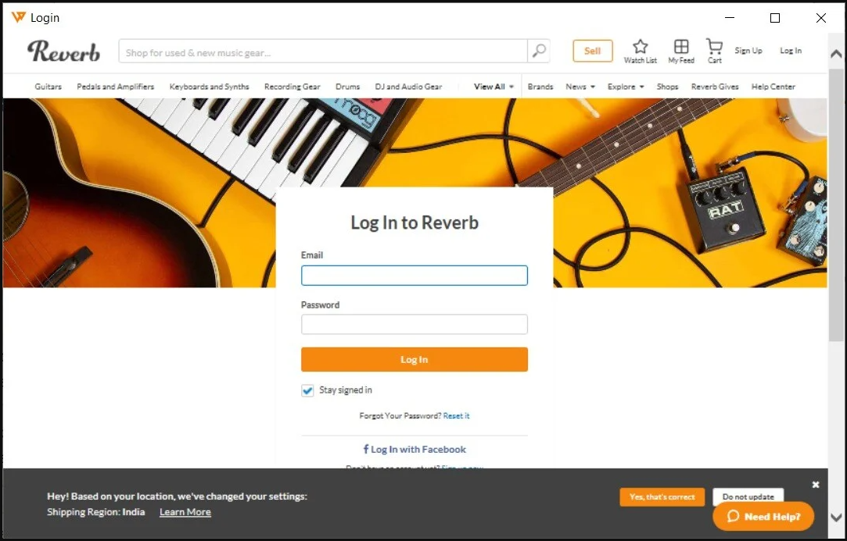This screenshot has width=847, height=541.
Task: Click the scrollbar up arrow
Action: [x=836, y=54]
